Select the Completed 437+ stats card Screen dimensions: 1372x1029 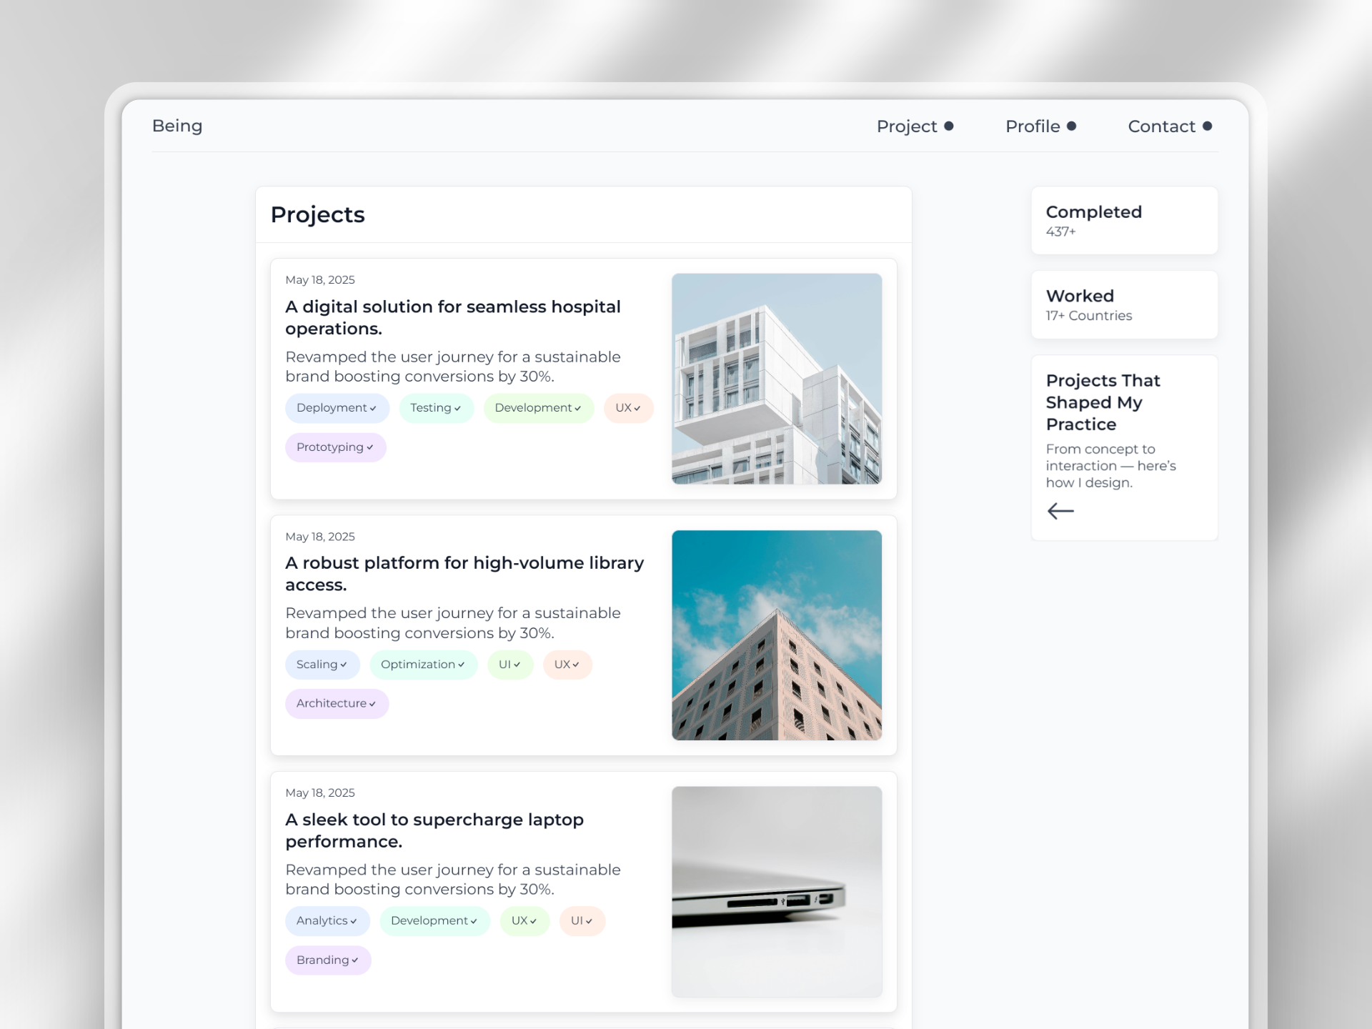coord(1123,220)
